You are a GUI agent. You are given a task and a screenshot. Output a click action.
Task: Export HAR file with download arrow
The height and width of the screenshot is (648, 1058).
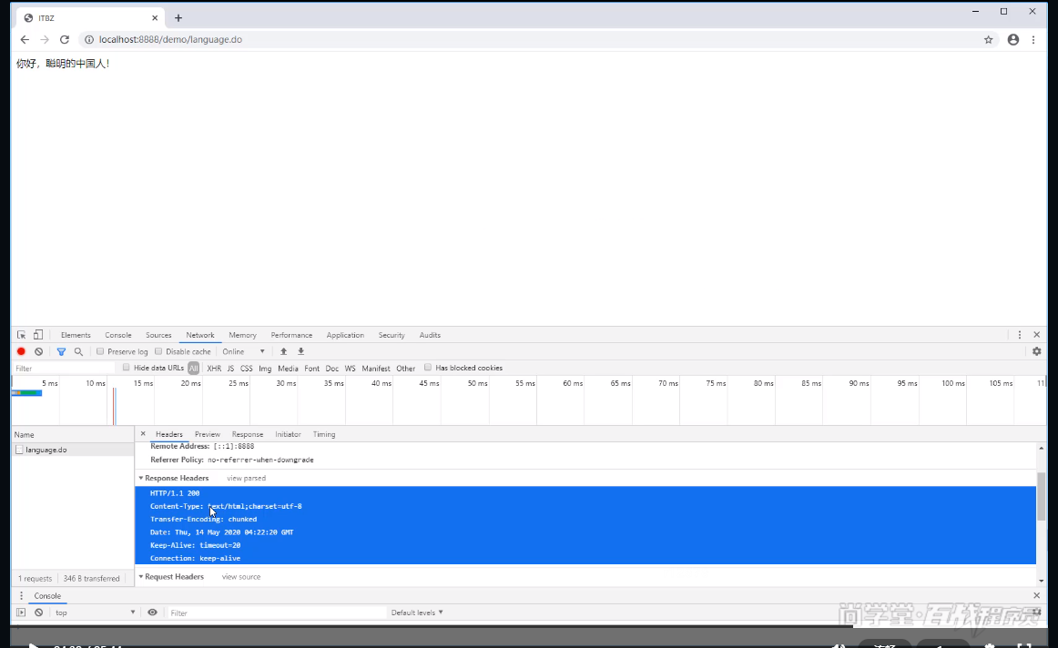pyautogui.click(x=301, y=351)
